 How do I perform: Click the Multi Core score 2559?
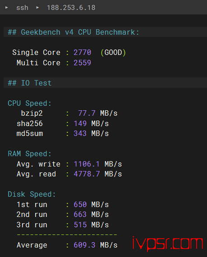[x=82, y=63]
